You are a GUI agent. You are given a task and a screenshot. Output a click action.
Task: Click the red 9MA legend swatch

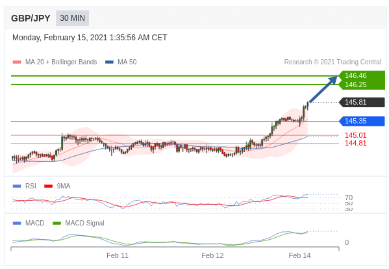pos(48,186)
